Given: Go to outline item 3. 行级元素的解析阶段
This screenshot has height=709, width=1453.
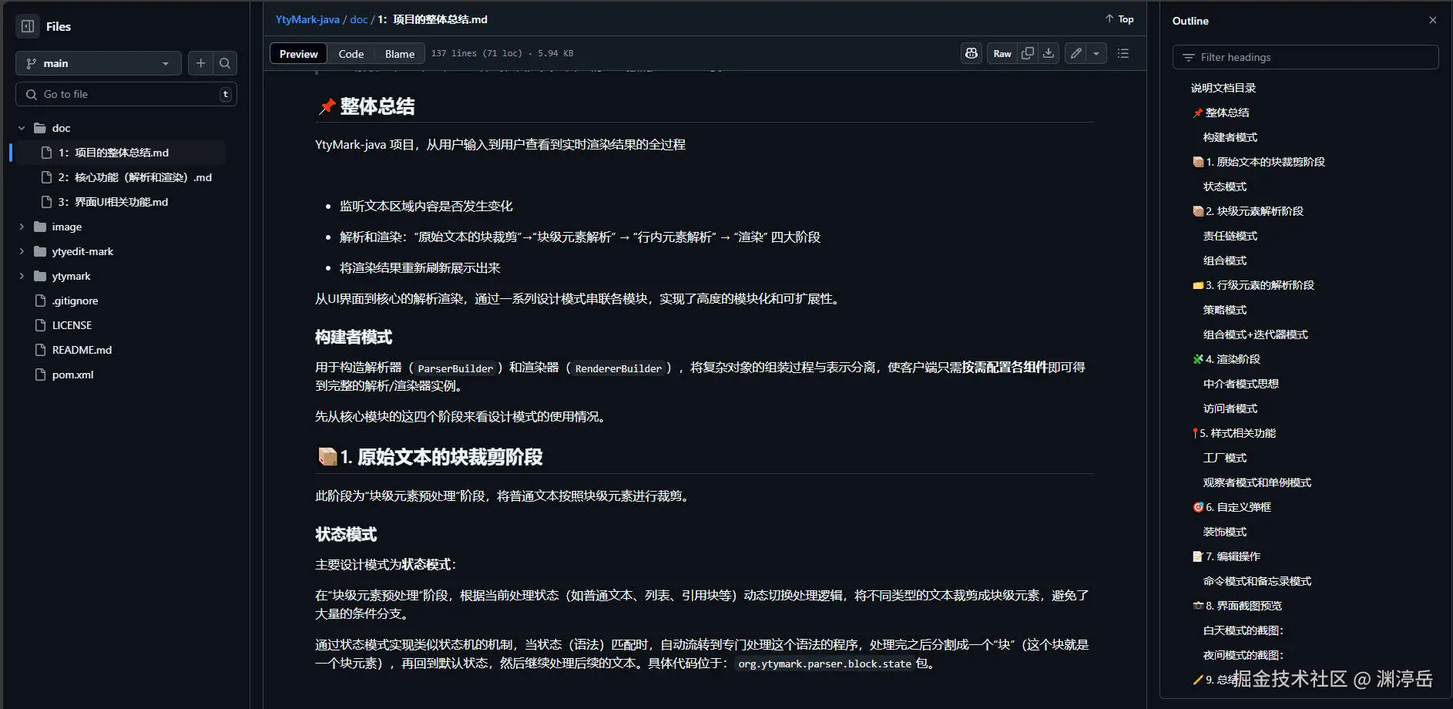Looking at the screenshot, I should (x=1253, y=285).
